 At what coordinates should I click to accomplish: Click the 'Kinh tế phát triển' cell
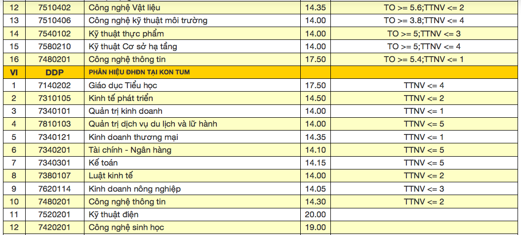pos(120,98)
